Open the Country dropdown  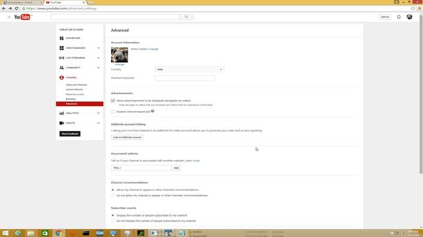[190, 69]
